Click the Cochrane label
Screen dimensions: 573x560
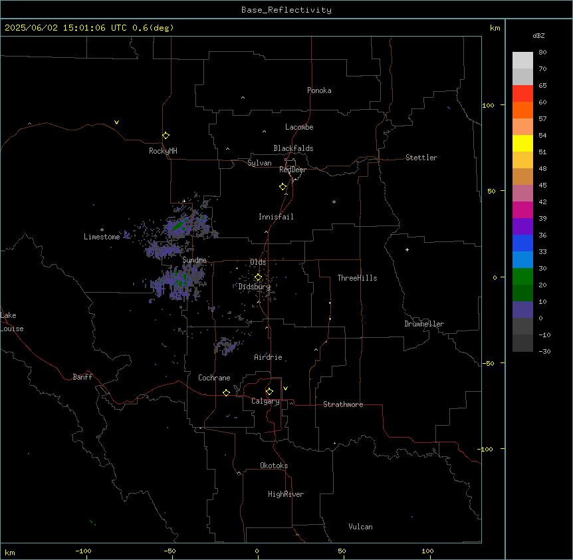pos(214,378)
